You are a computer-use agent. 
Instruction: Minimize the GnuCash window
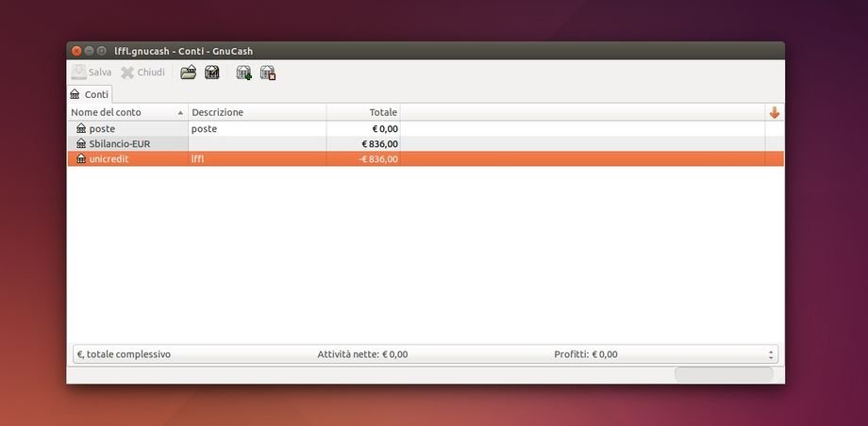tap(89, 51)
